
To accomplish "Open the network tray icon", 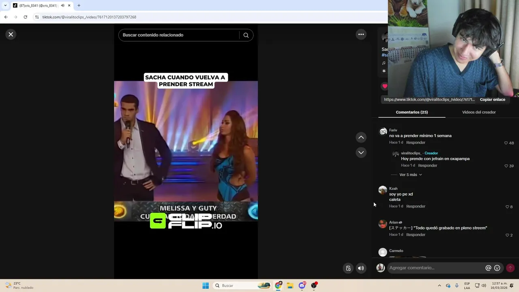I will (477, 286).
